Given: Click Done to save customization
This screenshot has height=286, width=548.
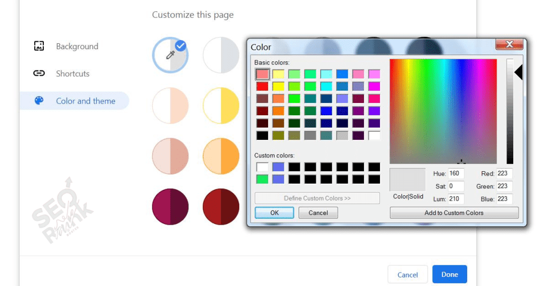Looking at the screenshot, I should tap(450, 274).
